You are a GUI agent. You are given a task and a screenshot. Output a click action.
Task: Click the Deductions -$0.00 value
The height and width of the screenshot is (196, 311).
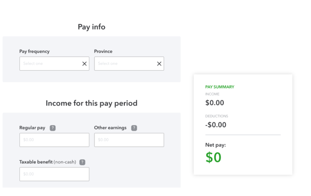coord(216,125)
